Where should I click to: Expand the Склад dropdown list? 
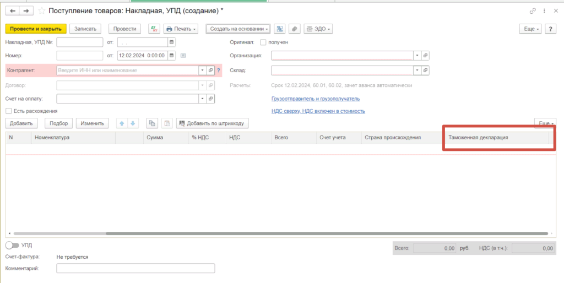(417, 70)
